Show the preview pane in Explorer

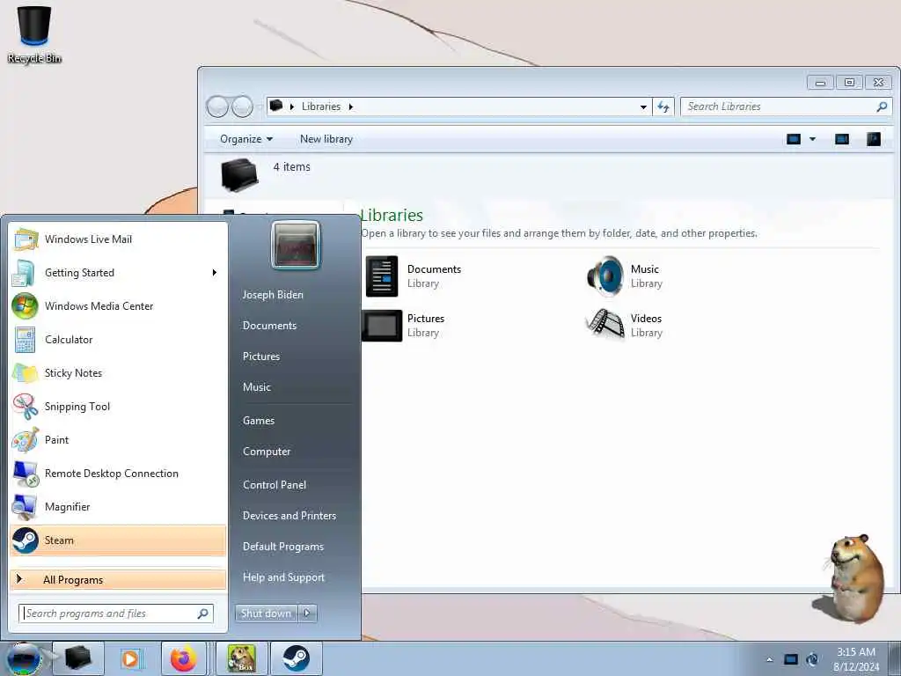(x=842, y=139)
